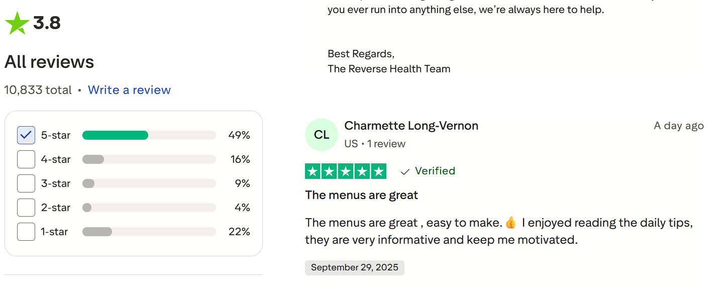Viewport: 721px width, 290px height.
Task: Enable the 4-star filter checkbox
Action: coord(26,159)
